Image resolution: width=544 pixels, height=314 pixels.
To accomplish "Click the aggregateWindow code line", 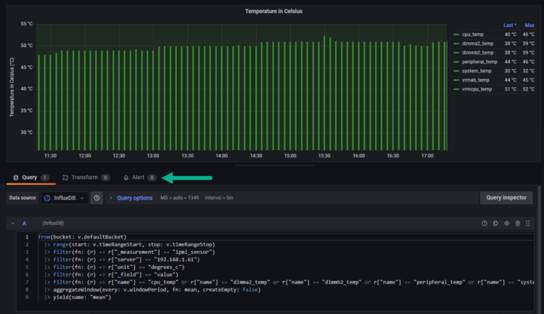I will click(153, 289).
